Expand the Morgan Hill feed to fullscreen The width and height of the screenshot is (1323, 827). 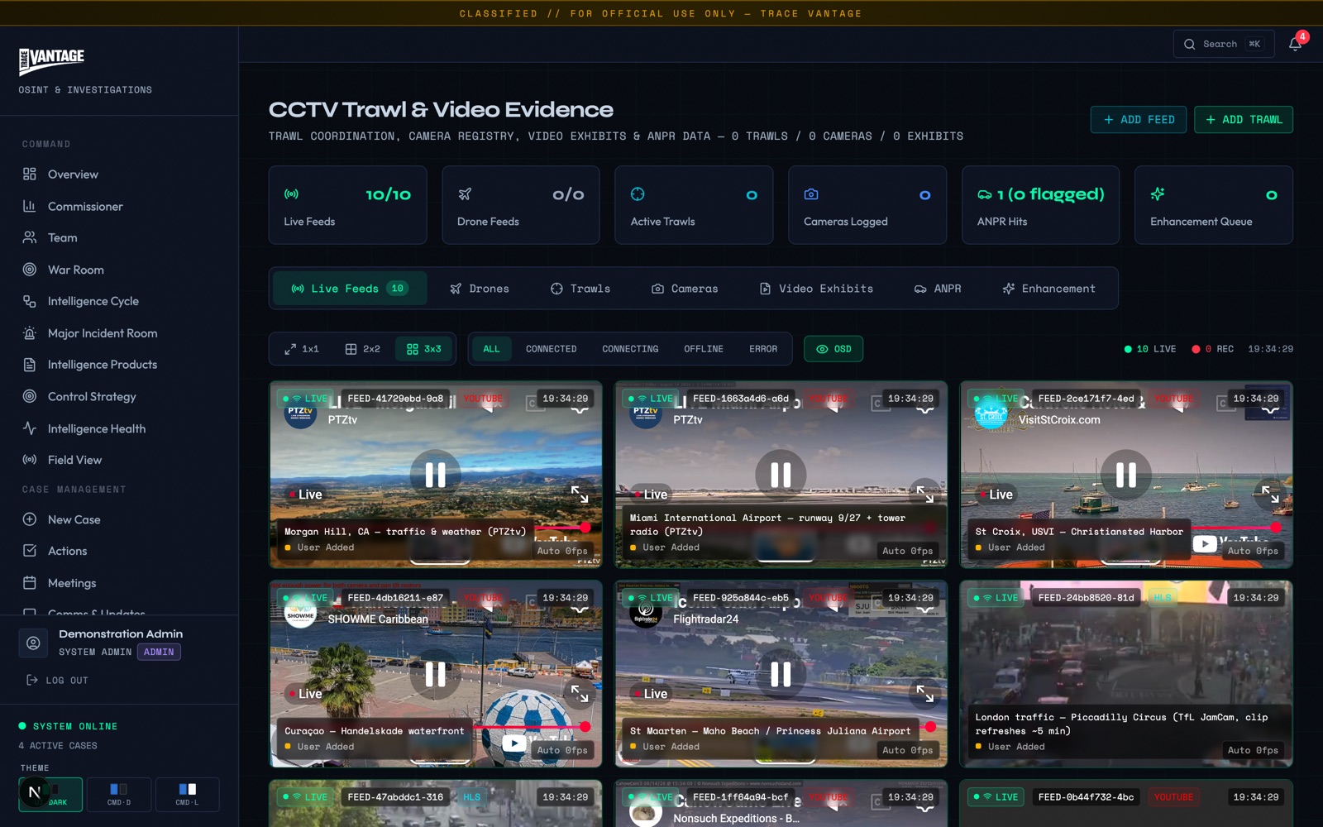coord(580,495)
